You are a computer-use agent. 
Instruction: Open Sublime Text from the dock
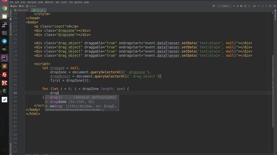pyautogui.click(x=4, y=66)
